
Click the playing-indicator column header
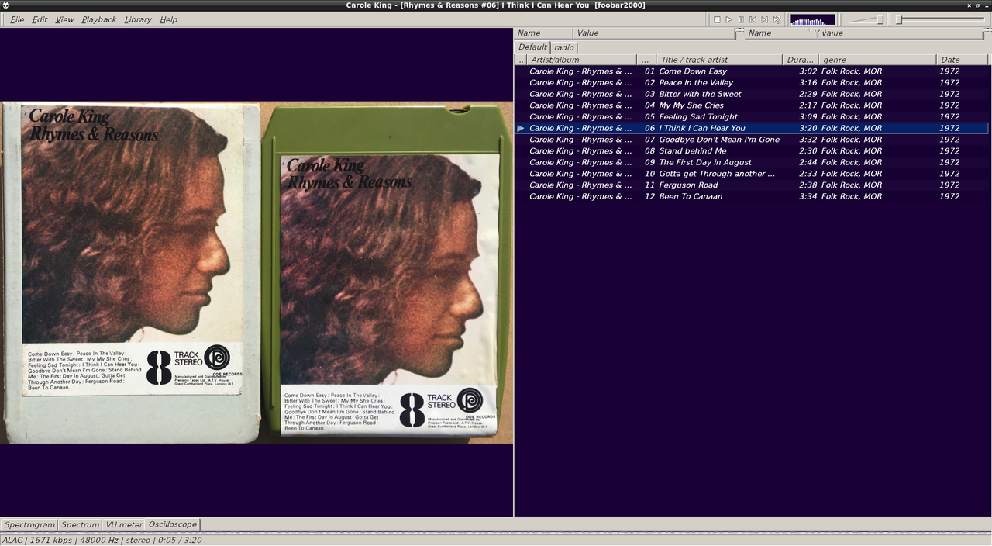point(521,60)
